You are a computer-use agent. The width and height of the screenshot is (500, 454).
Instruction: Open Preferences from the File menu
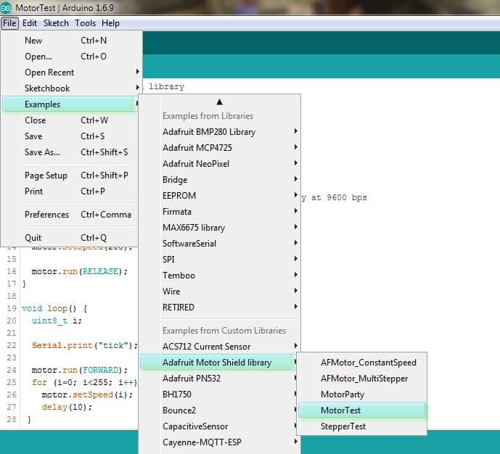pos(71,215)
